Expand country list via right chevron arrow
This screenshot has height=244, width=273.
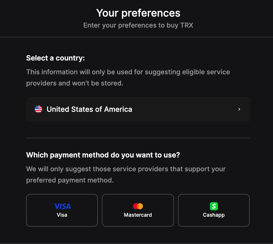tap(239, 109)
